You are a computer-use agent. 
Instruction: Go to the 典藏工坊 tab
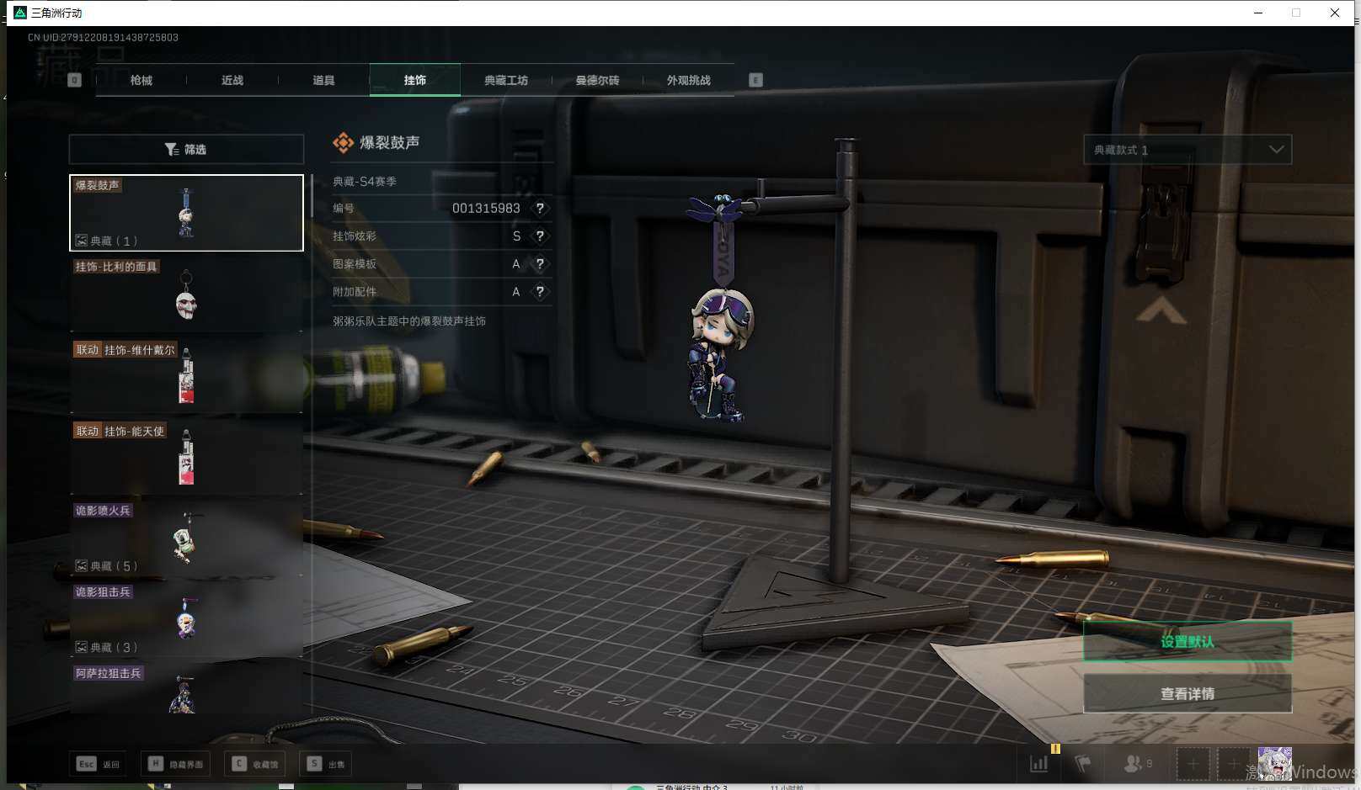(506, 80)
